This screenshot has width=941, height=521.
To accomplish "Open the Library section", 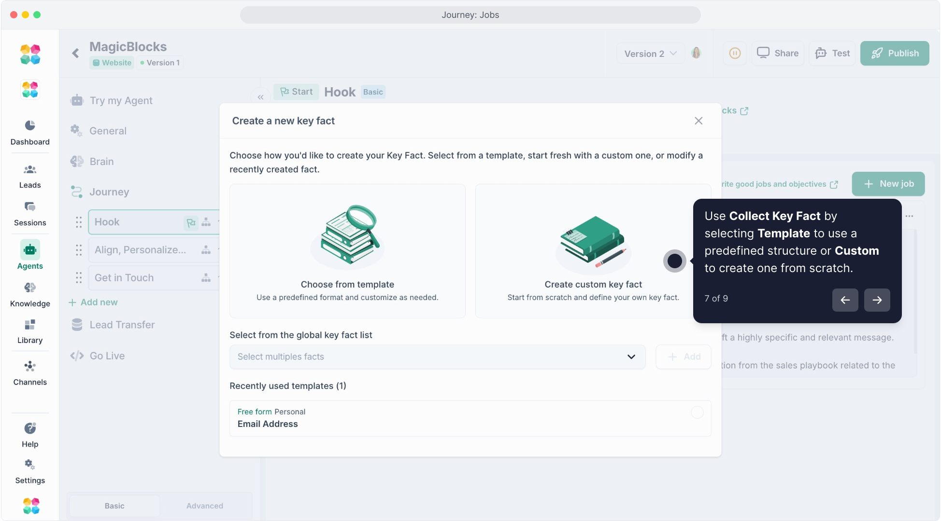I will coord(30,325).
